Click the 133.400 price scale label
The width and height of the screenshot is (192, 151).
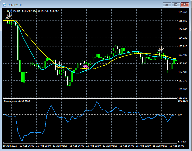[x=183, y=55]
